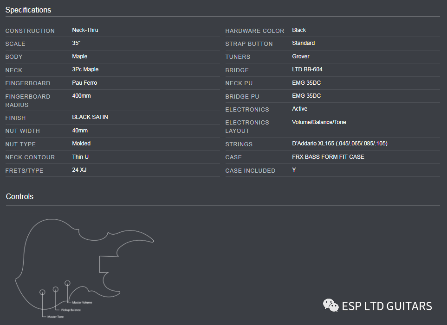447x325 pixels.
Task: Select 'EMG 35DC' in the Neck PU row
Action: click(306, 83)
